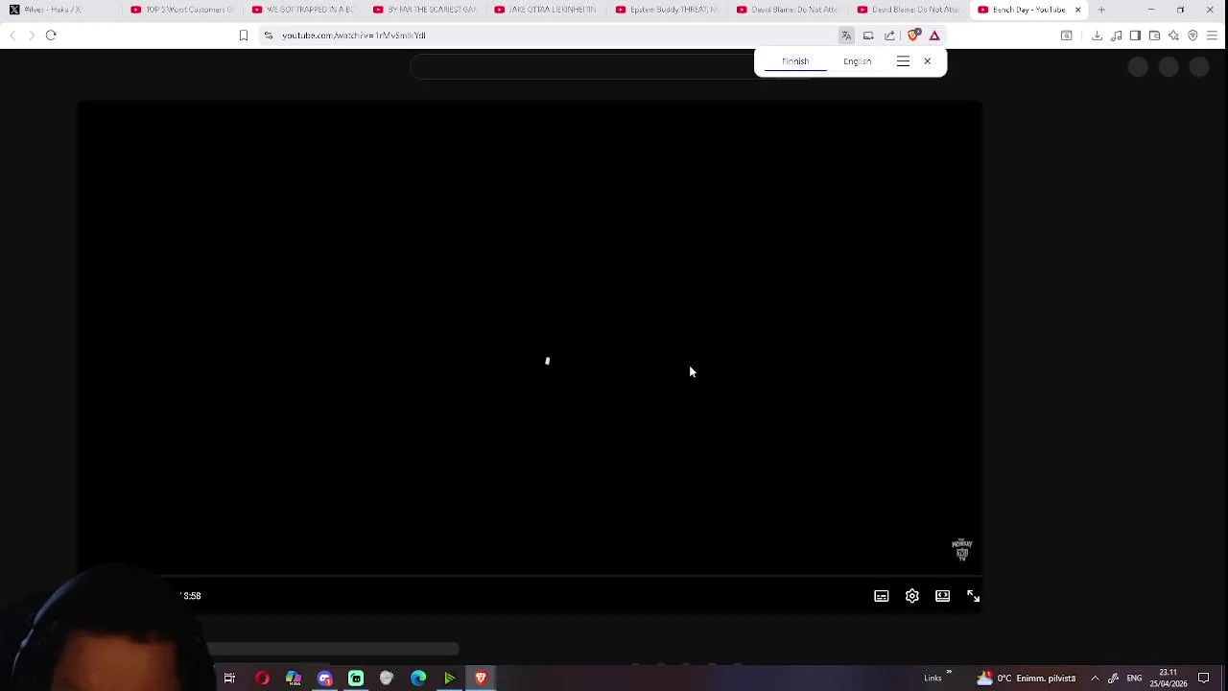This screenshot has width=1228, height=691.
Task: Open the Brave VPN shield icon
Action: tap(1193, 36)
